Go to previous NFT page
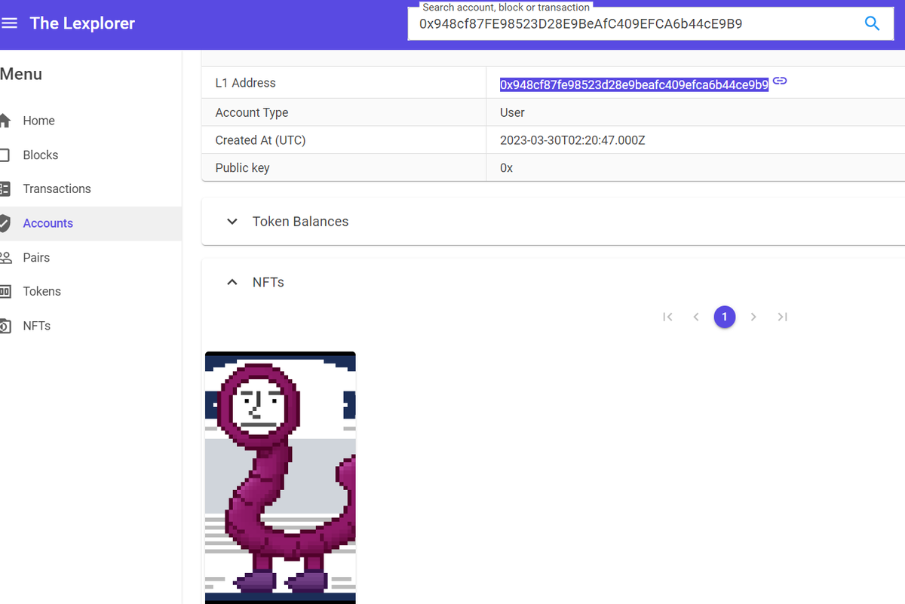 click(696, 317)
